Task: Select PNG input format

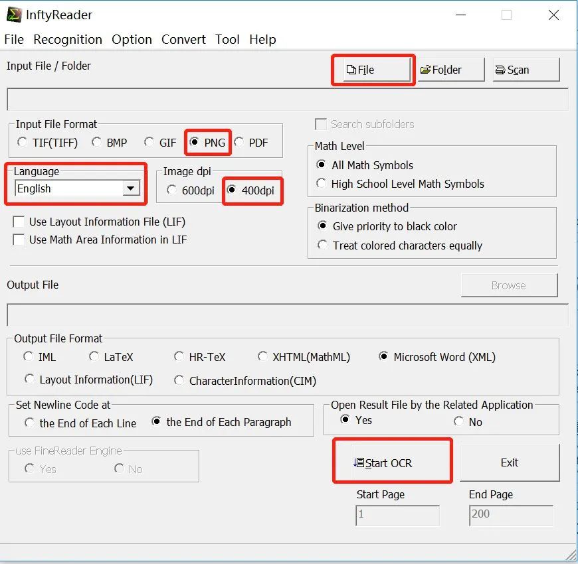Action: click(207, 143)
